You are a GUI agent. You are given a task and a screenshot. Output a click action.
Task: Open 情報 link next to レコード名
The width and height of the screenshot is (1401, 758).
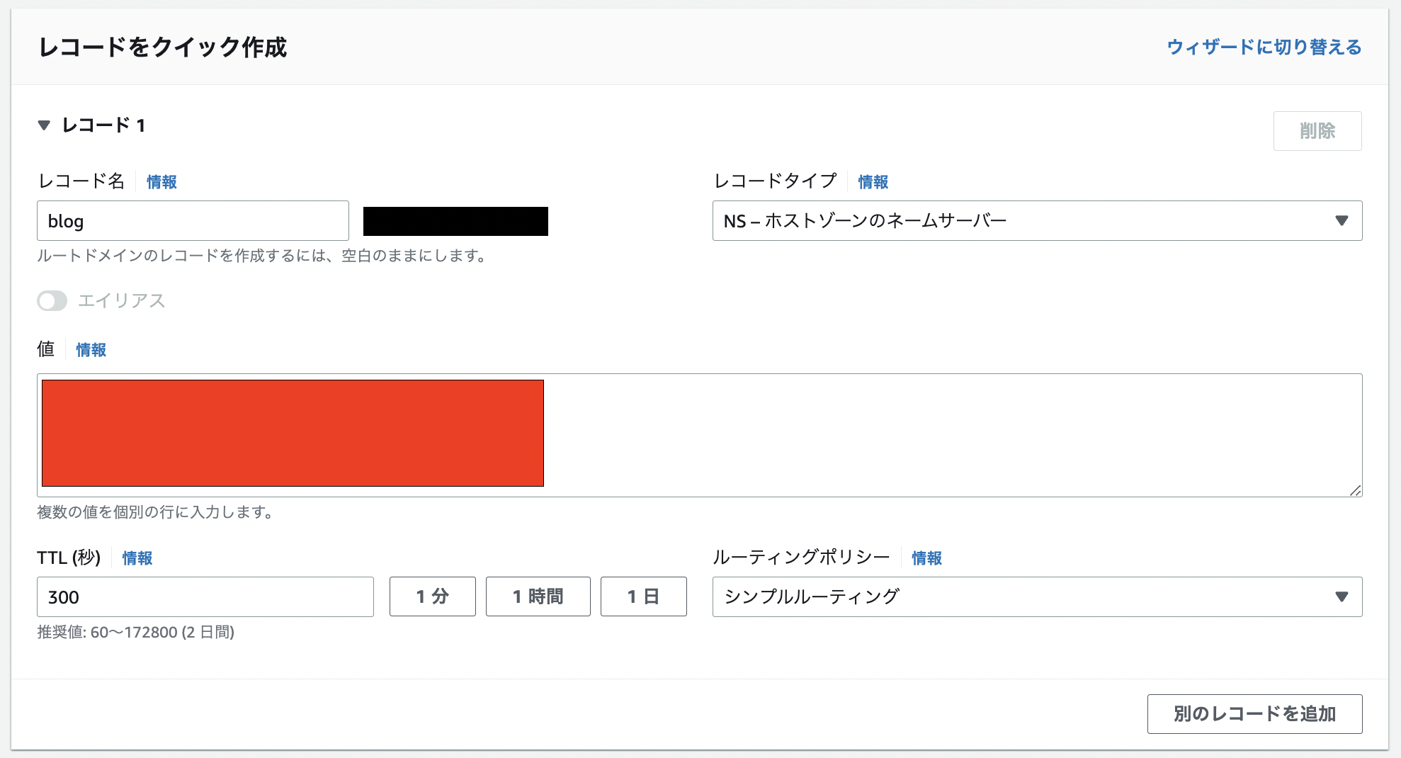tap(161, 182)
